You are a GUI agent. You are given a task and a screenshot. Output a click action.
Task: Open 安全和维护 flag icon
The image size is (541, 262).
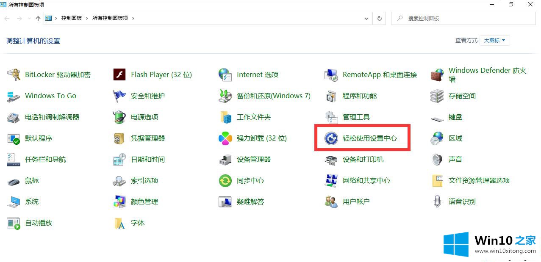[119, 96]
